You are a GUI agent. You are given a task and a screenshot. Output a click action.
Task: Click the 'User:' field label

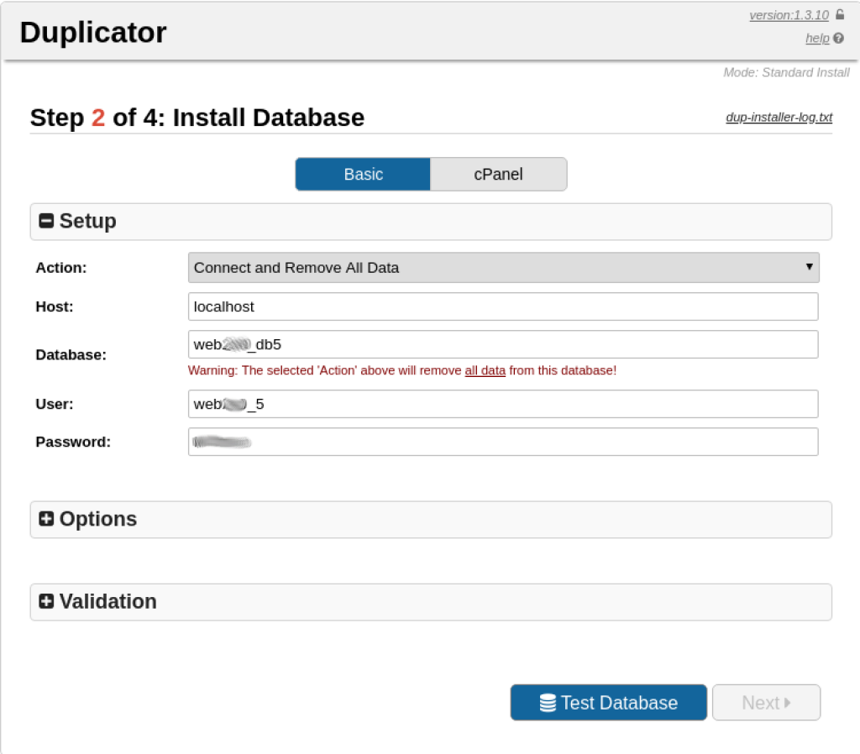55,404
